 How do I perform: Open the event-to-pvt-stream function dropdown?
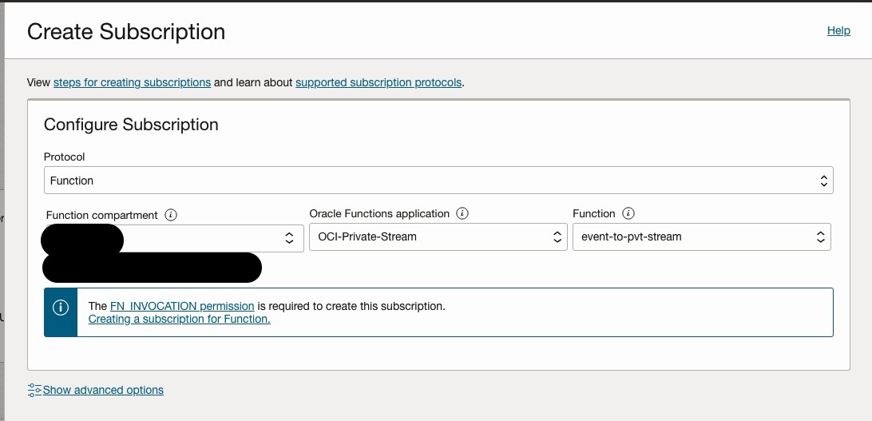point(701,237)
